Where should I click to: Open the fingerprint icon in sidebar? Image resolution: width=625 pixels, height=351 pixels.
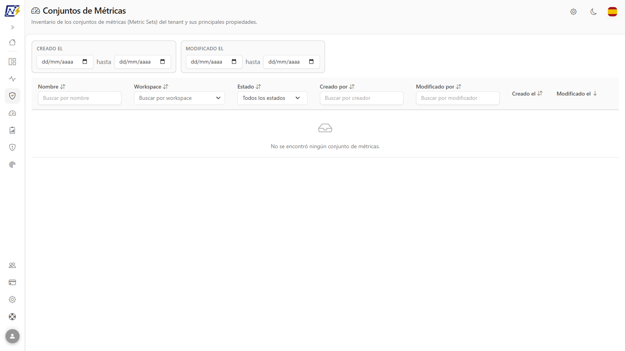coord(12,165)
